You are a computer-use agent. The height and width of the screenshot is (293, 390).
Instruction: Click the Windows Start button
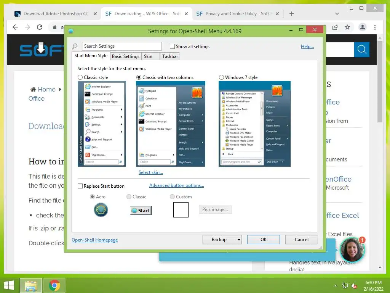point(9,285)
